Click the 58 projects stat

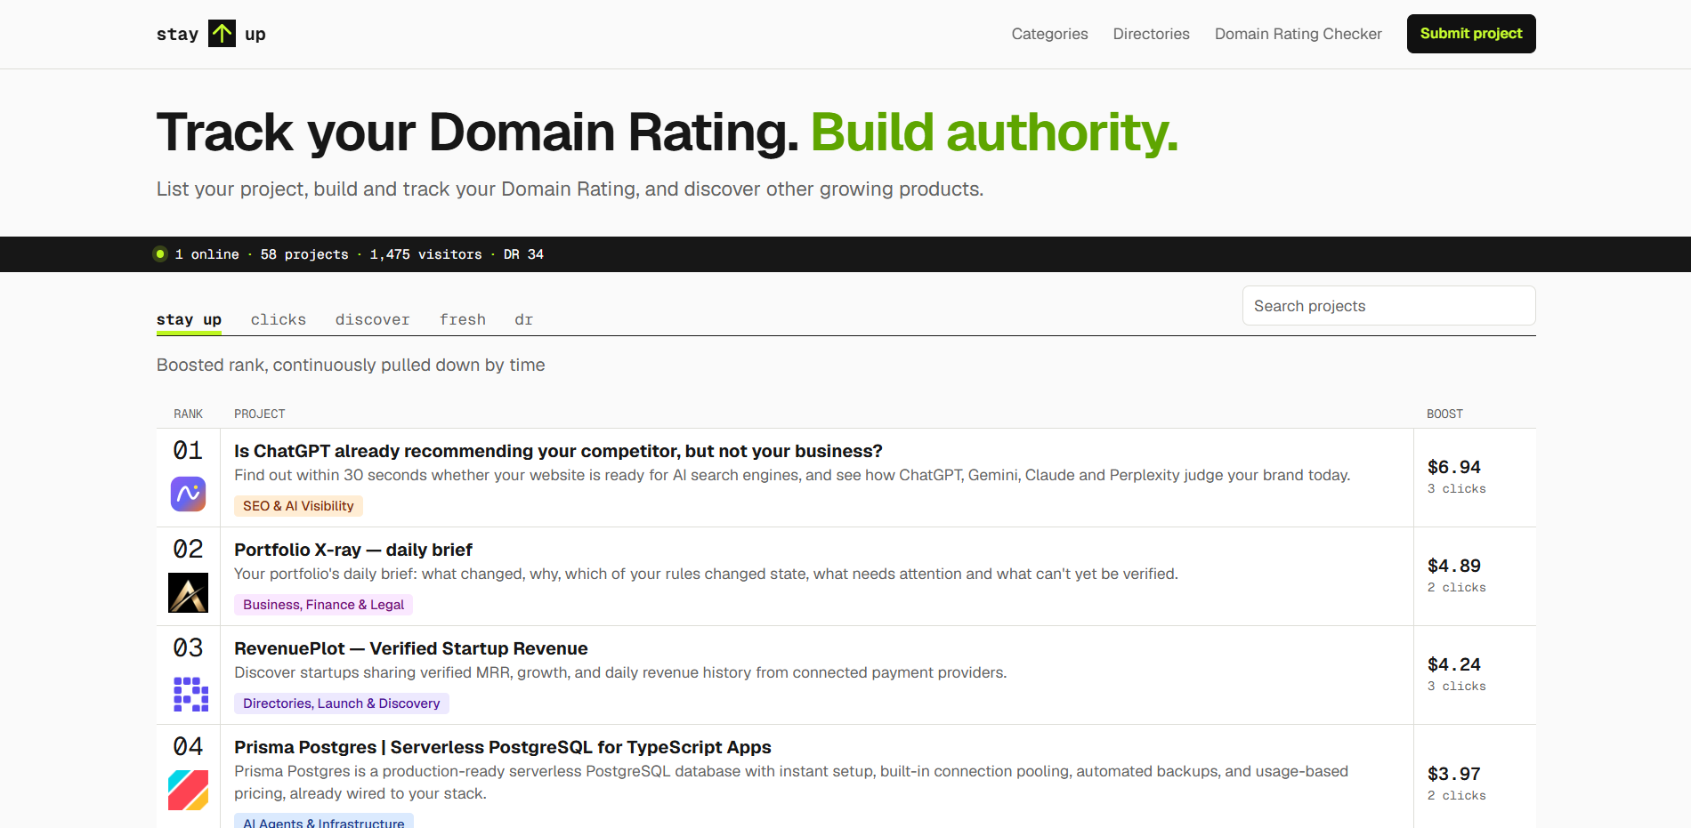tap(304, 254)
